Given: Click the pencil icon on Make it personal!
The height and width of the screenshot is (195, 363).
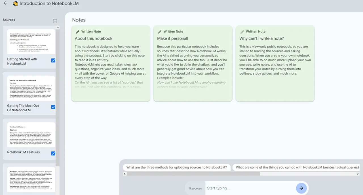Looking at the screenshot, I should [x=160, y=32].
